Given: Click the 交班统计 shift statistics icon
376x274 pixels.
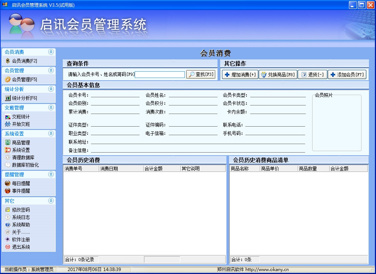Looking at the screenshot, I should click(23, 116).
